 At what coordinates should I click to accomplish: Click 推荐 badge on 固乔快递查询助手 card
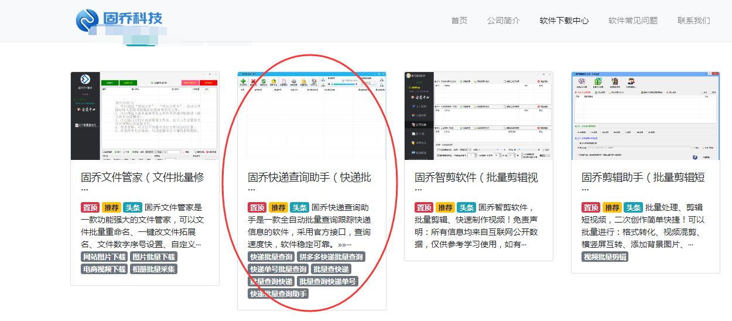coord(278,207)
